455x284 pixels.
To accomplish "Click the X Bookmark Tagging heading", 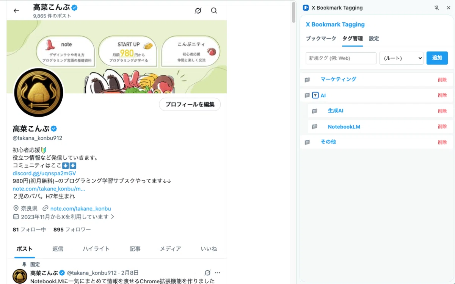I will [x=335, y=24].
